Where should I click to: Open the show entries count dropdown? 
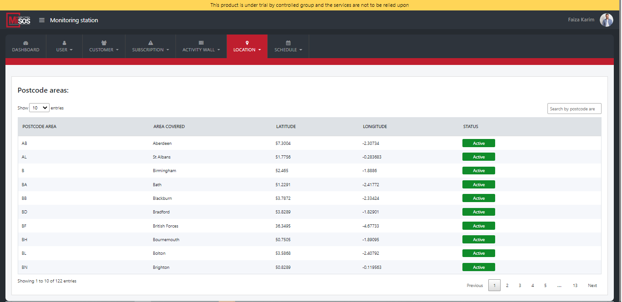[x=39, y=108]
